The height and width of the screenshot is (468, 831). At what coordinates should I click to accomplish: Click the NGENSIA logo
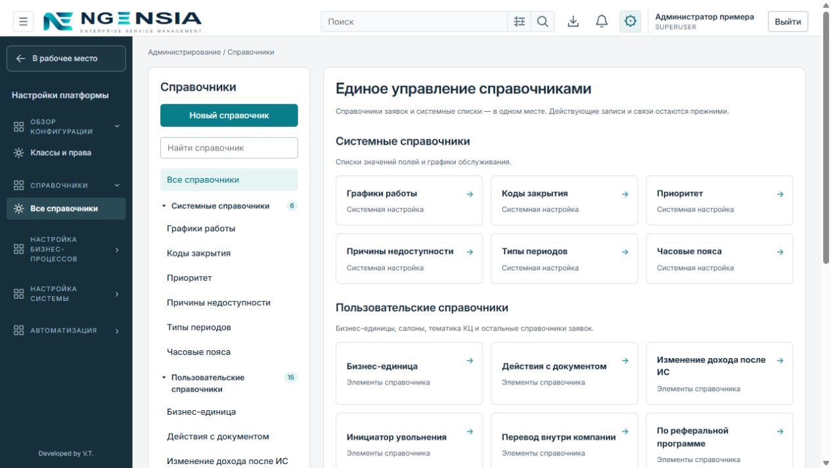tap(123, 22)
